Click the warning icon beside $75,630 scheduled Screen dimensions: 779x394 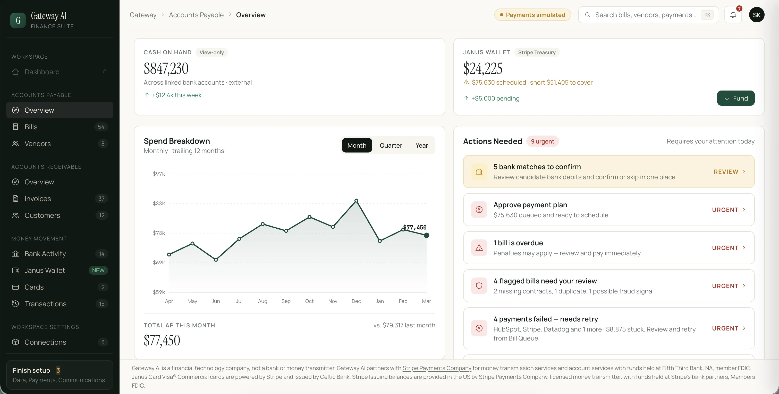[466, 82]
